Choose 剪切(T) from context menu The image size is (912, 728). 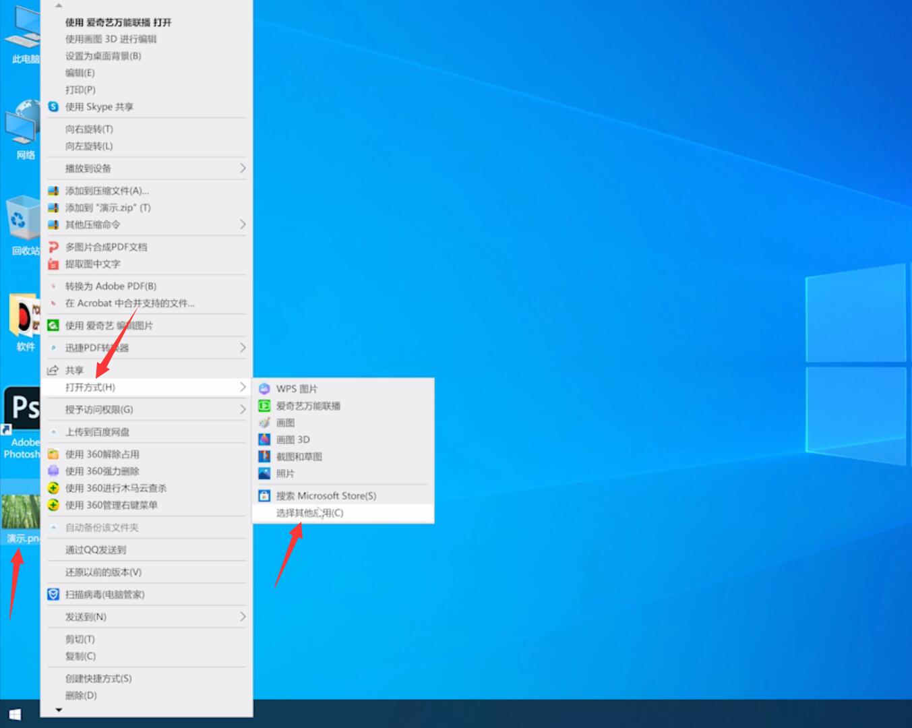click(x=80, y=639)
